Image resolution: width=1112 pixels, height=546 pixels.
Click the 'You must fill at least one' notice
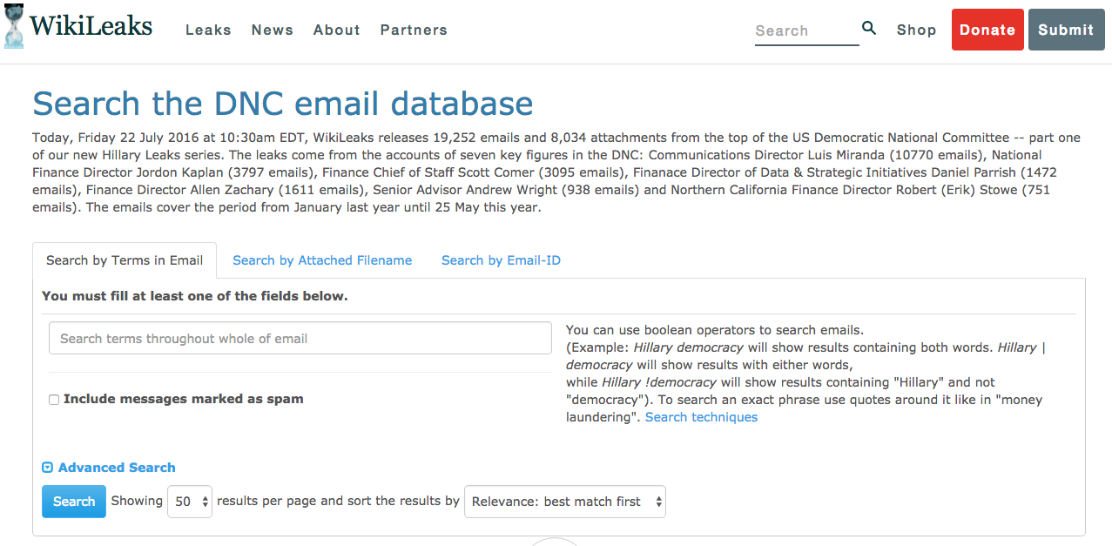tap(195, 296)
